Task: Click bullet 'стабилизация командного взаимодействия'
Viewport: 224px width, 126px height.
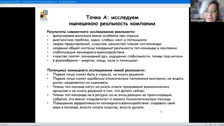Action: click(x=89, y=52)
